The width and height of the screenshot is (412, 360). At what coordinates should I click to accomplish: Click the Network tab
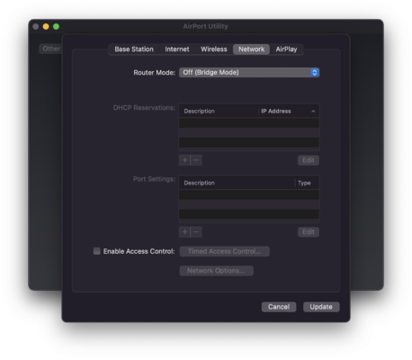(x=251, y=49)
